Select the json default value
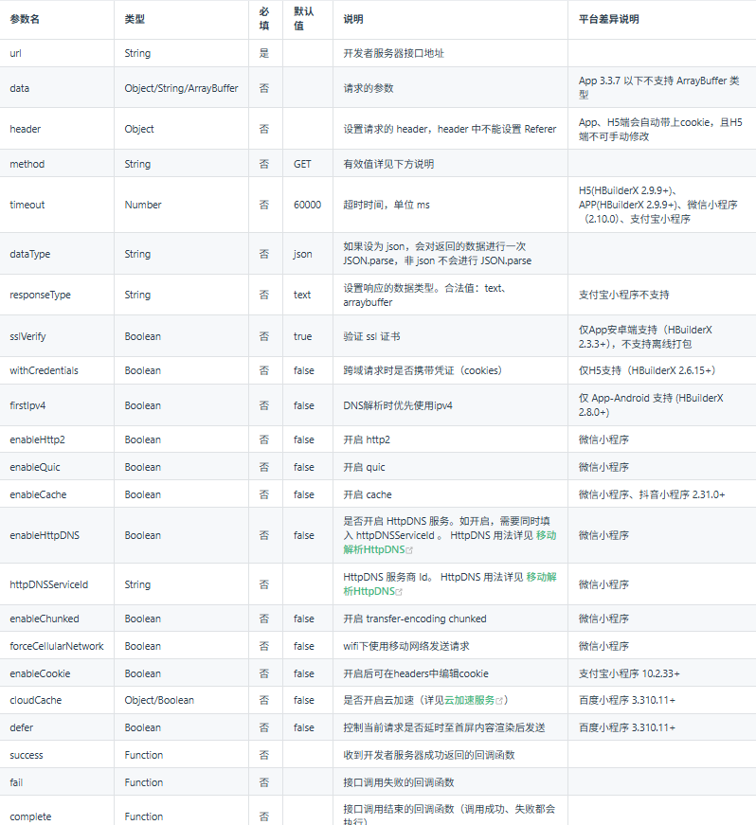Image resolution: width=756 pixels, height=825 pixels. pos(302,254)
